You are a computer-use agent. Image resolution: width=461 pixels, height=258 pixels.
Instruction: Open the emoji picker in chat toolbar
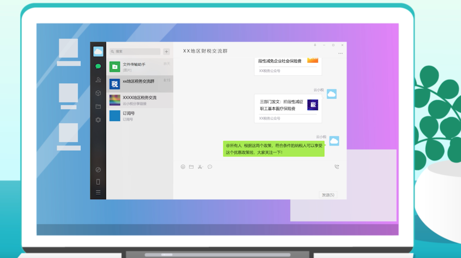pyautogui.click(x=183, y=167)
